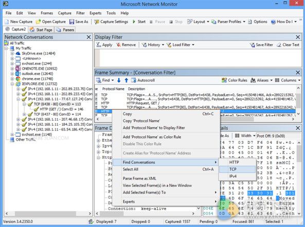Screen dimensions: 305x227
Task: Open Add Selected Frame(s) To submenu
Action: [x=166, y=192]
